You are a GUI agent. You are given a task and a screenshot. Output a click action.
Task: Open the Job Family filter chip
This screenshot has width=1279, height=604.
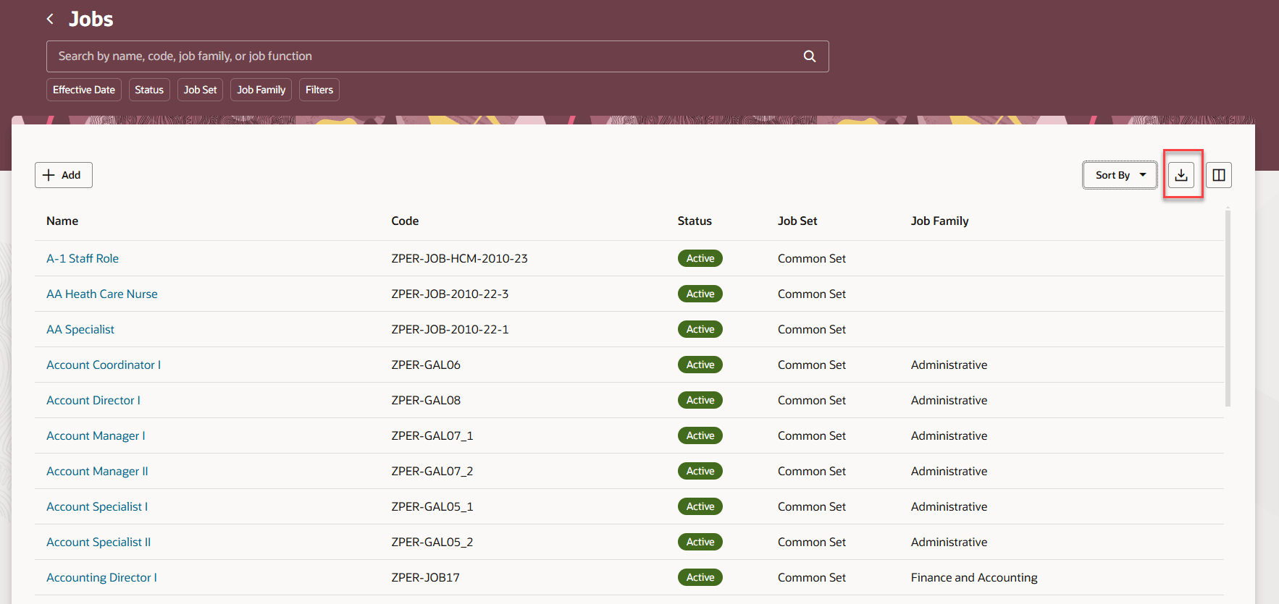point(261,90)
